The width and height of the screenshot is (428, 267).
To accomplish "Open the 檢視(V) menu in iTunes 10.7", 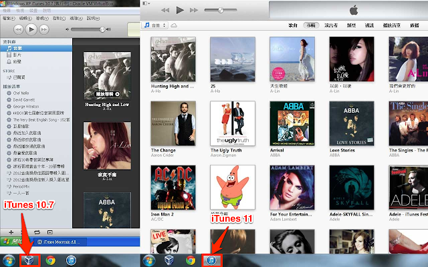I will click(x=42, y=18).
